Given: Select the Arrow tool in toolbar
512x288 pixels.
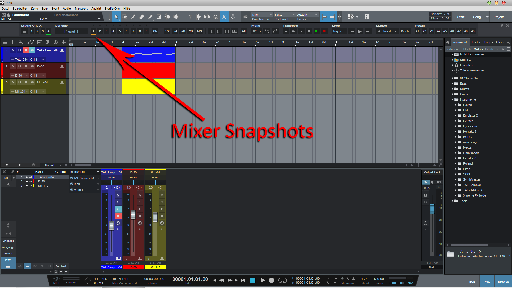Looking at the screenshot, I should click(116, 17).
